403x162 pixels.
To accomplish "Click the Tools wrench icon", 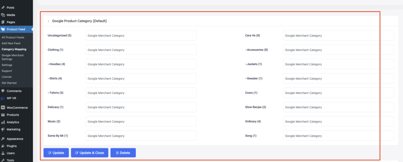I will click(x=3, y=160).
